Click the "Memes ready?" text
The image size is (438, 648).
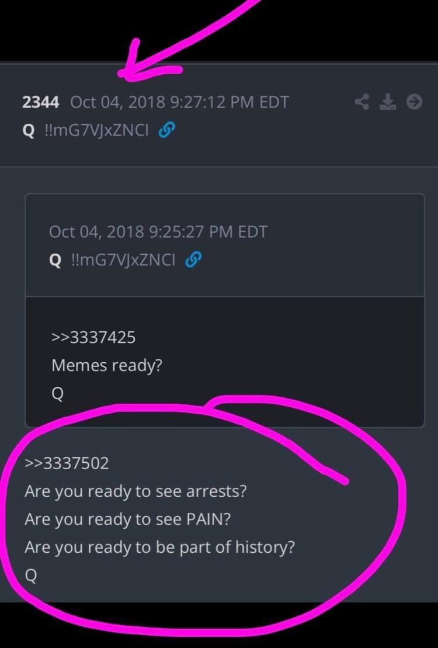coord(107,366)
